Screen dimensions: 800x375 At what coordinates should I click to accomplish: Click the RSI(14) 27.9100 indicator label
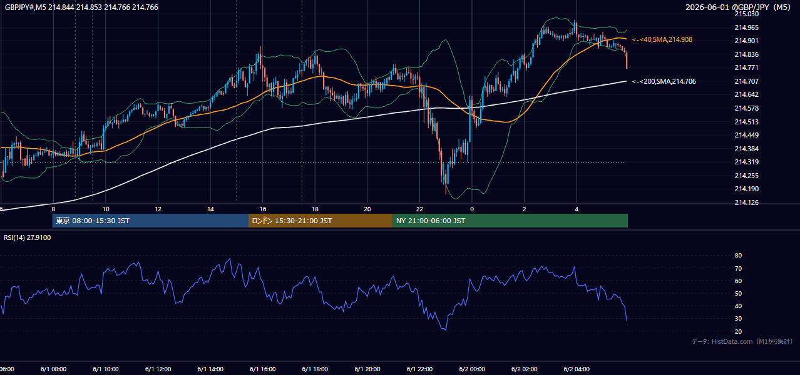(x=28, y=237)
